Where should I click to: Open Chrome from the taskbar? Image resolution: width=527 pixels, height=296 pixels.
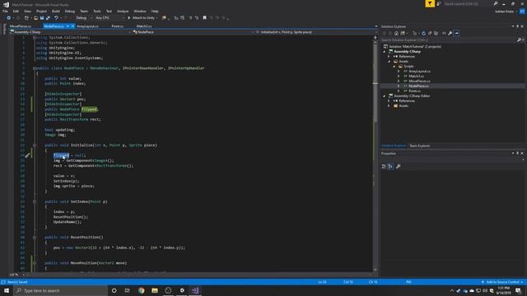tap(141, 290)
